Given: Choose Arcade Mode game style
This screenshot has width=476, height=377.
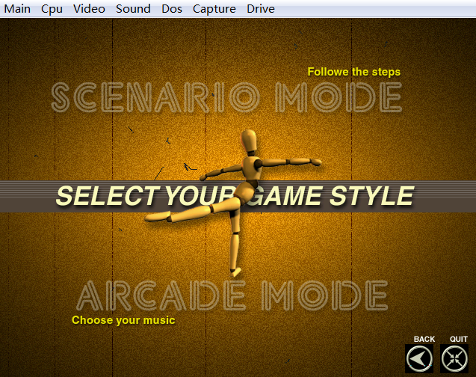Looking at the screenshot, I should pos(232,295).
